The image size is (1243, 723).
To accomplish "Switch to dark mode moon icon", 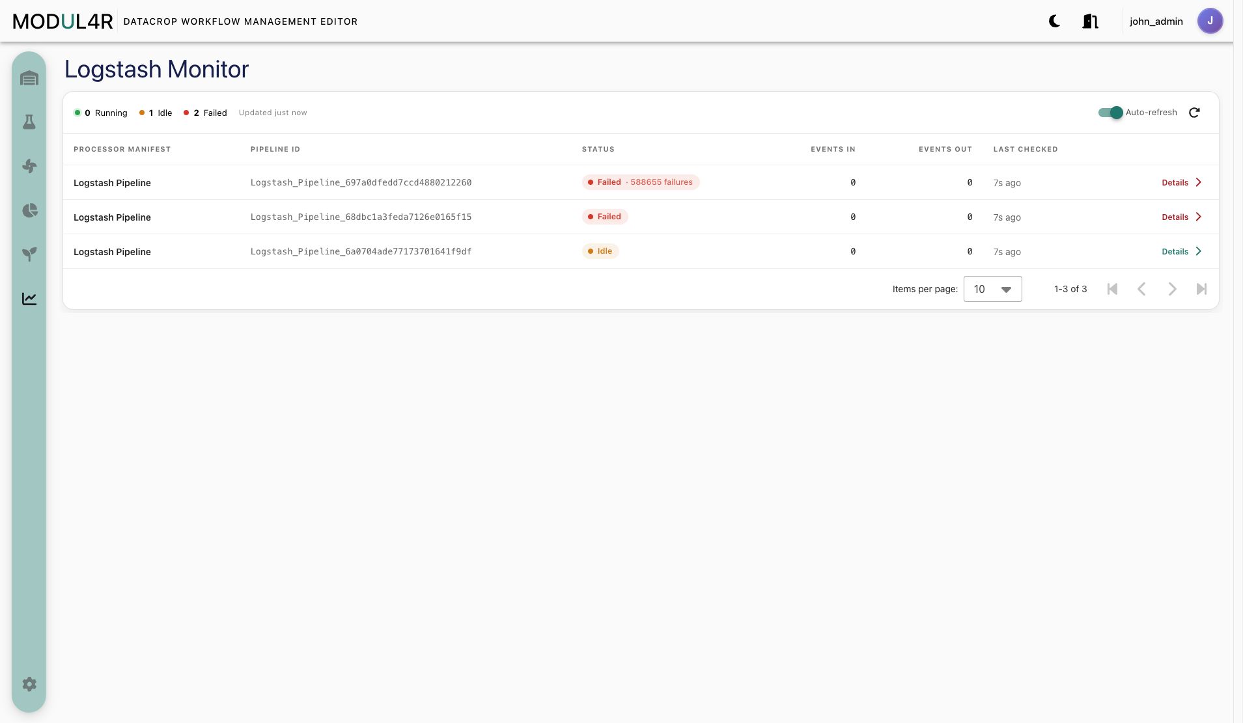I will [x=1055, y=21].
